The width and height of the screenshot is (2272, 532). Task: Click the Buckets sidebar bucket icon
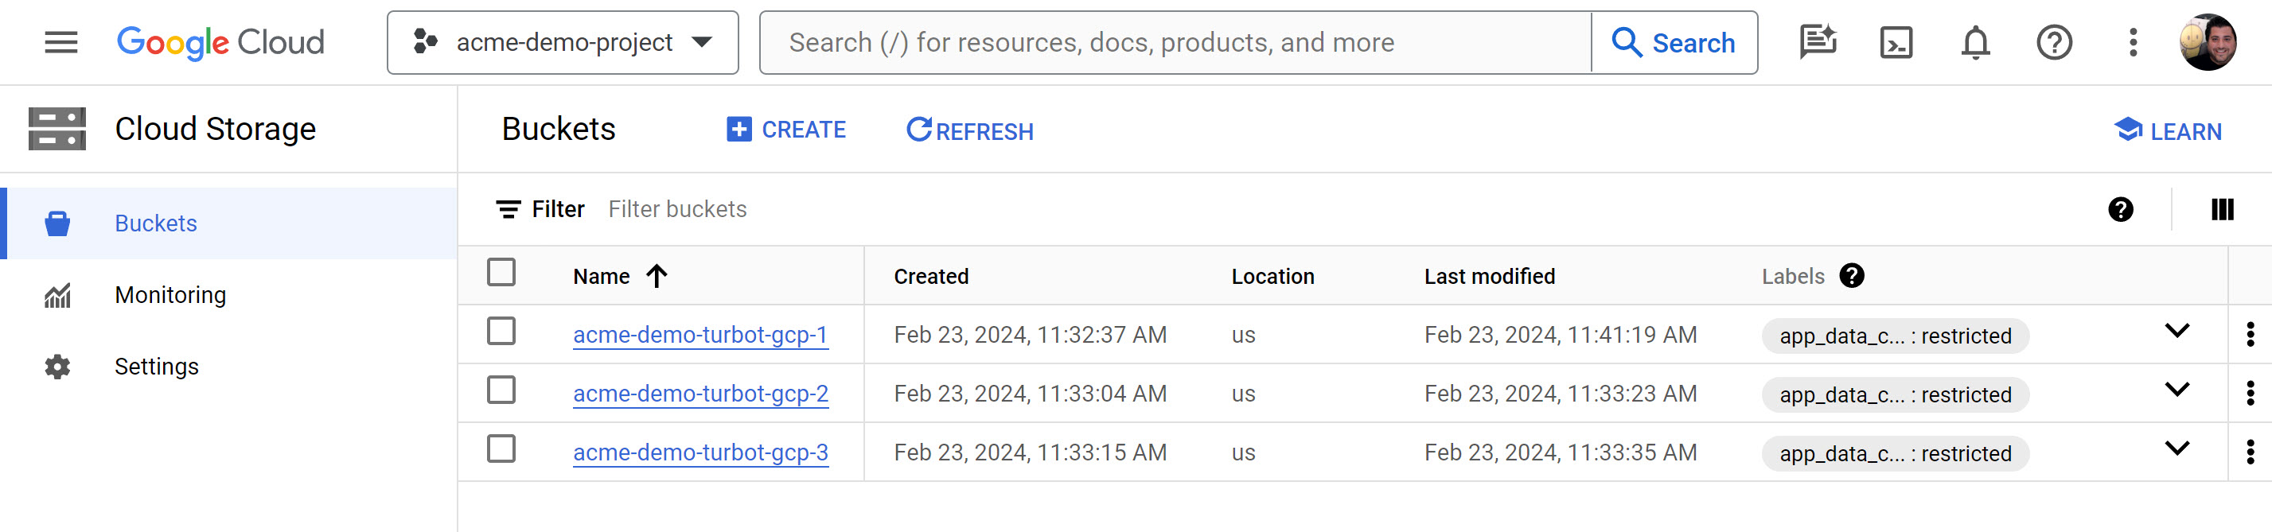(57, 223)
